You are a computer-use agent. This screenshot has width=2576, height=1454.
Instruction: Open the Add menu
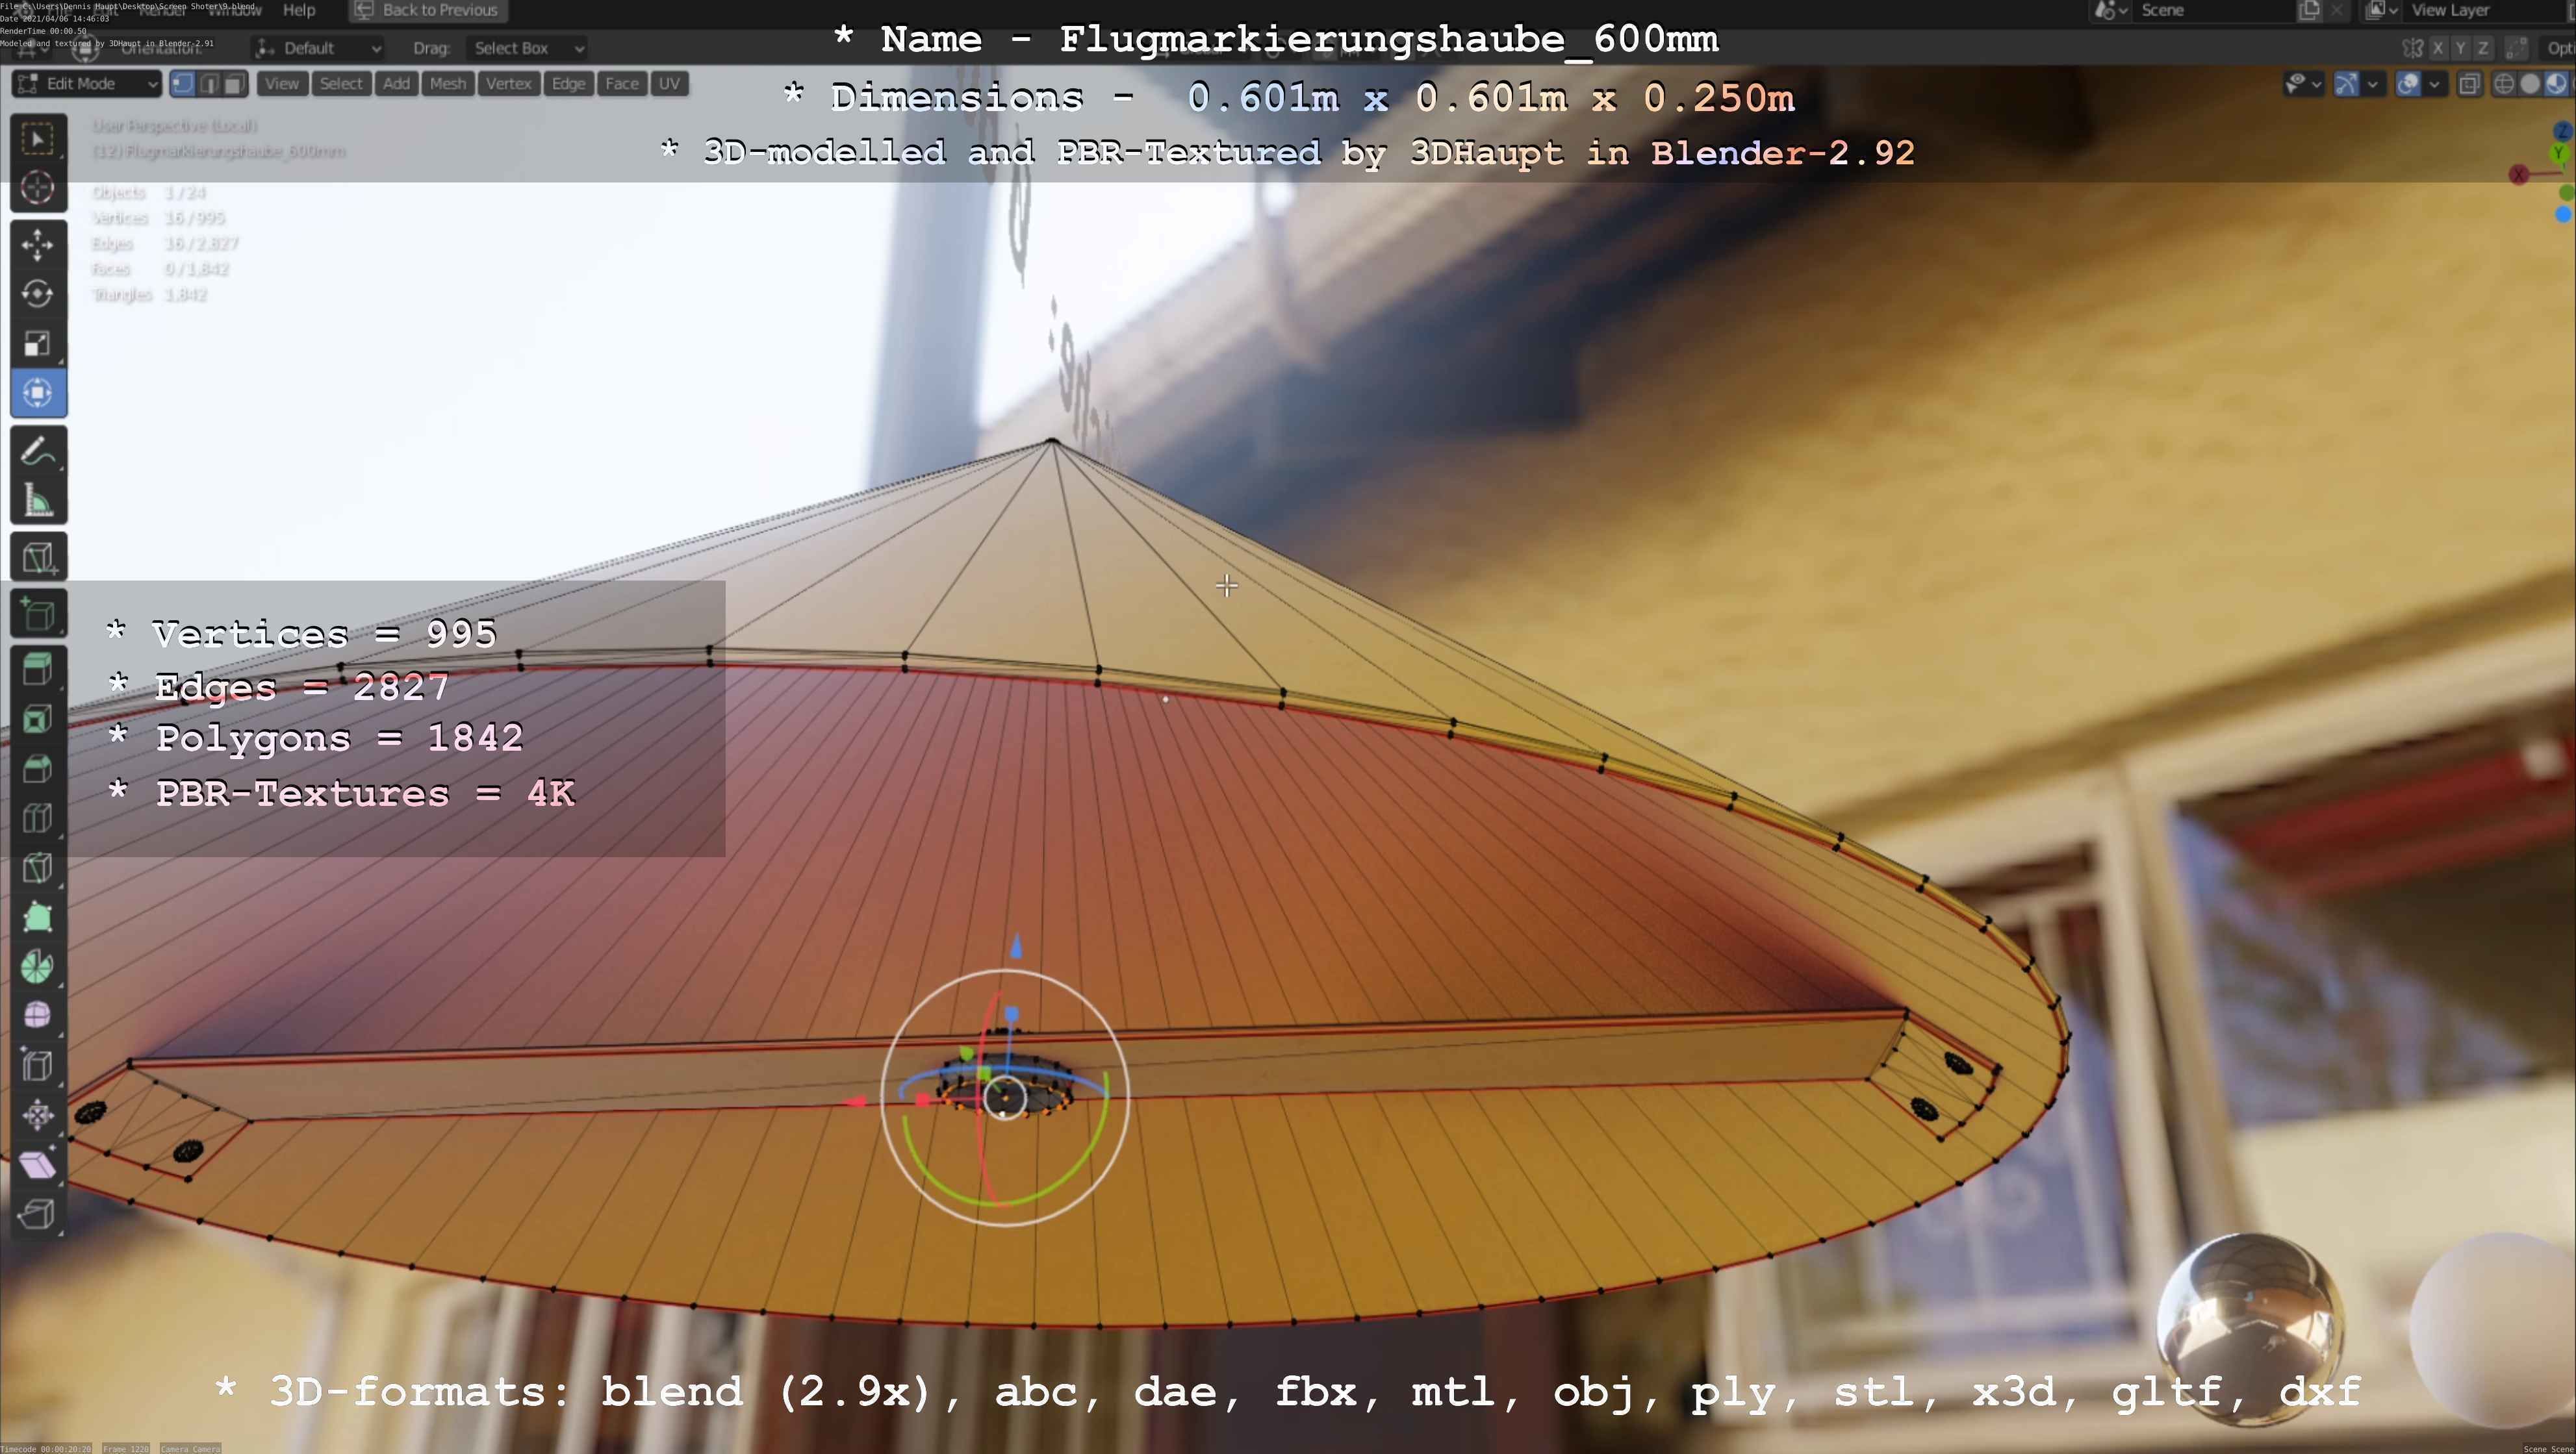[x=396, y=84]
